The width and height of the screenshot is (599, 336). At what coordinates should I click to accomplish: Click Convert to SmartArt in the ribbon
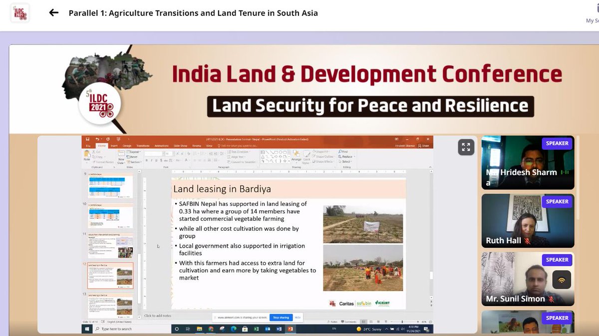tap(242, 162)
